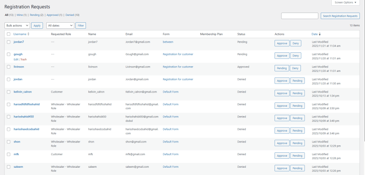Image resolution: width=365 pixels, height=175 pixels.
Task: Expand the All dates filter dropdown
Action: pyautogui.click(x=60, y=26)
